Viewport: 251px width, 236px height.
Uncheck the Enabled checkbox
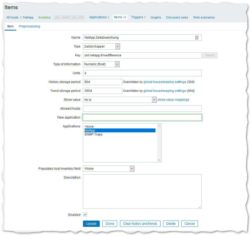85,215
